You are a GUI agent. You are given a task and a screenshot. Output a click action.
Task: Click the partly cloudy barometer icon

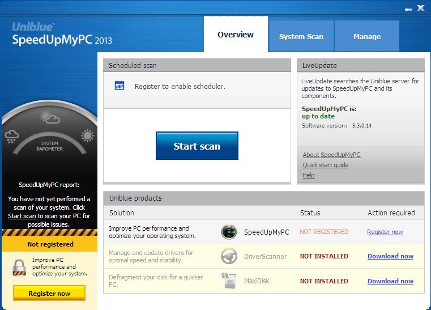[x=50, y=117]
